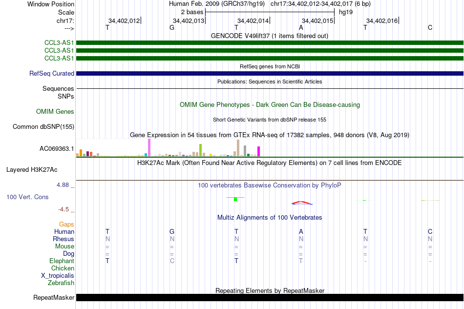Open Publications: Sequences in Scientific Articles title
The width and height of the screenshot is (464, 309).
[270, 82]
